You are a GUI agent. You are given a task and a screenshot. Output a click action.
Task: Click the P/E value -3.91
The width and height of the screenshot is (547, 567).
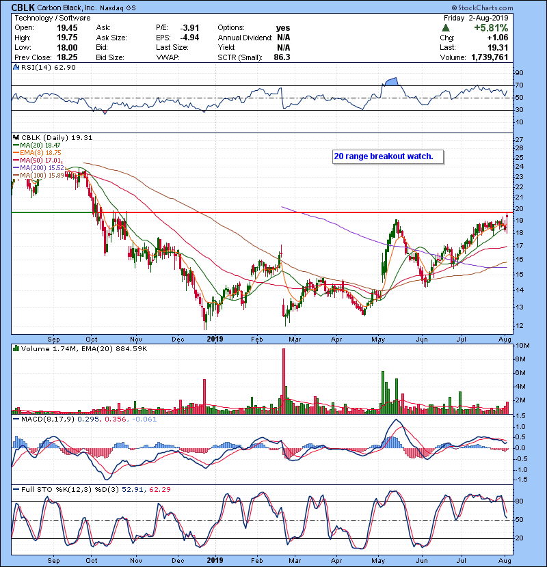click(x=189, y=28)
